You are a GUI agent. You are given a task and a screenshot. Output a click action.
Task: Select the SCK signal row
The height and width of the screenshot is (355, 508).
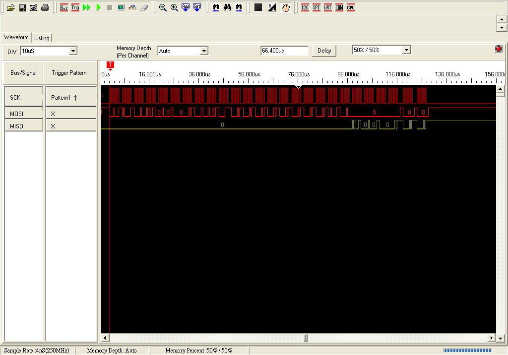pos(24,97)
